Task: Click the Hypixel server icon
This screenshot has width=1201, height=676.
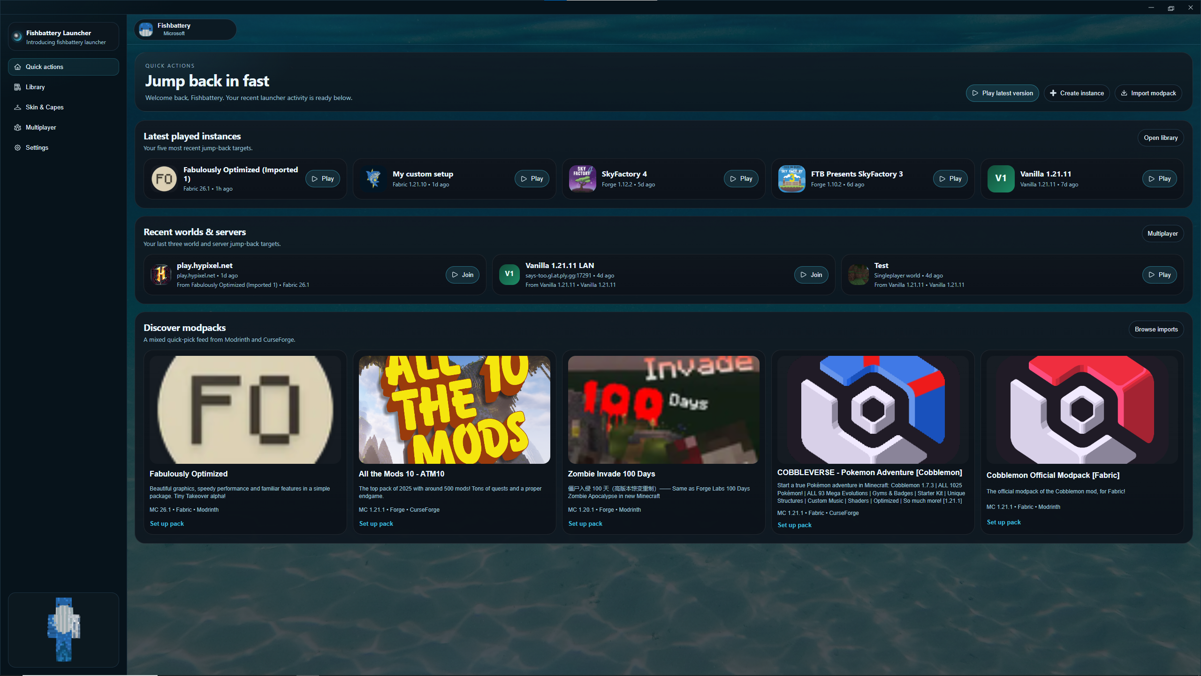Action: point(161,275)
